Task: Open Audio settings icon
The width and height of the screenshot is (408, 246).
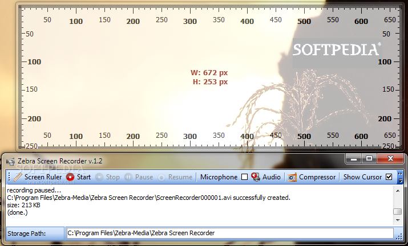Action: (x=256, y=177)
